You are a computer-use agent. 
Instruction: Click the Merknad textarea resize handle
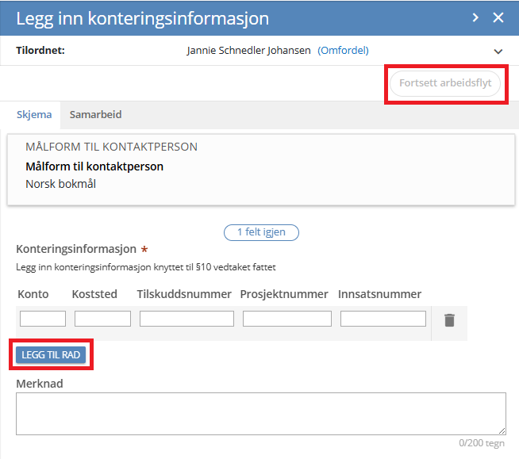[x=502, y=430]
